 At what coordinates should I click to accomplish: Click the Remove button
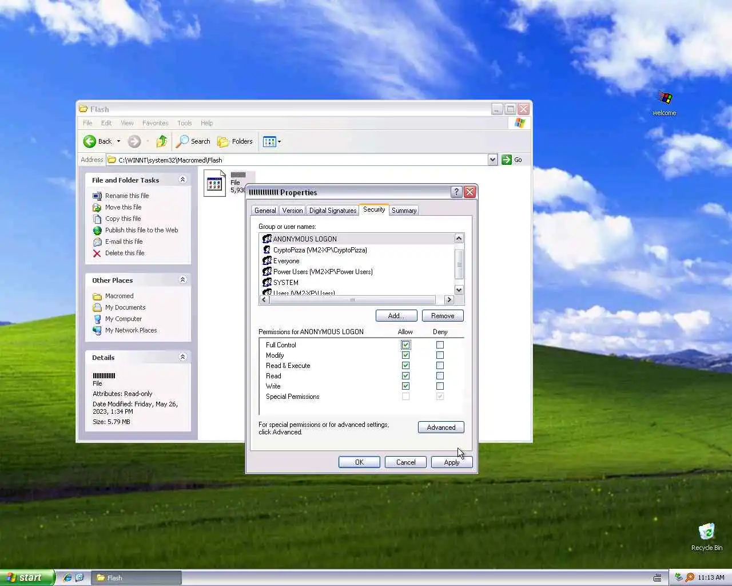[443, 316]
